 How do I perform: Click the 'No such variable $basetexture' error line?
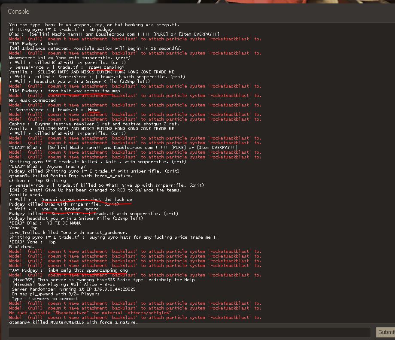(90, 313)
